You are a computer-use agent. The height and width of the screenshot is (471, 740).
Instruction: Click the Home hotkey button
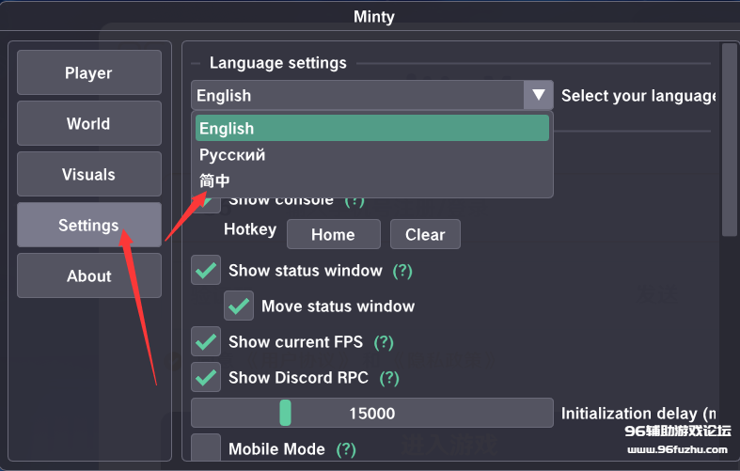coord(333,234)
